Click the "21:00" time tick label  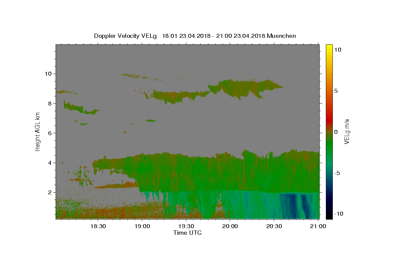click(318, 226)
